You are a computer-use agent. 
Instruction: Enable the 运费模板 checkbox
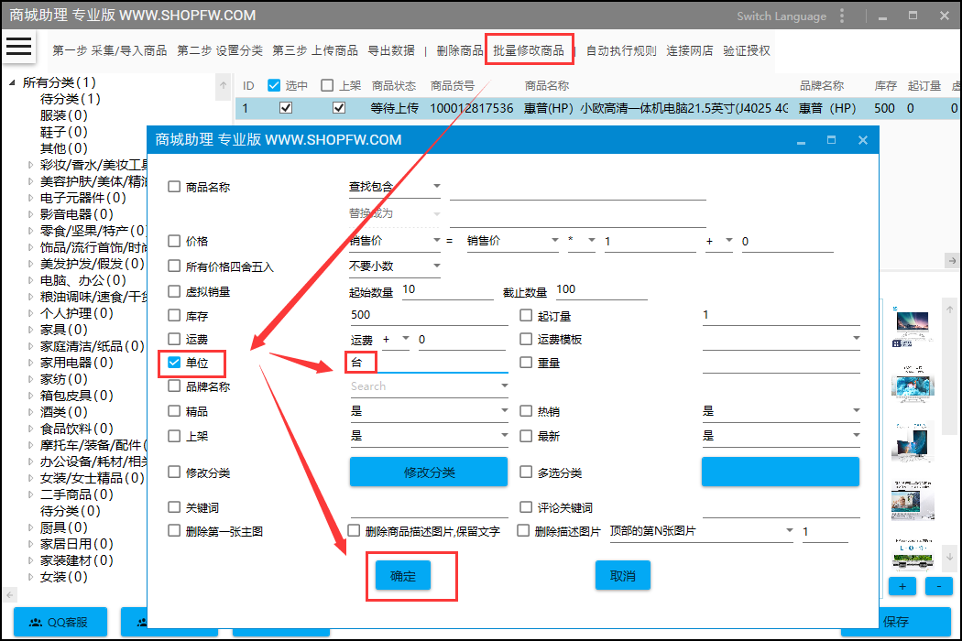point(526,339)
